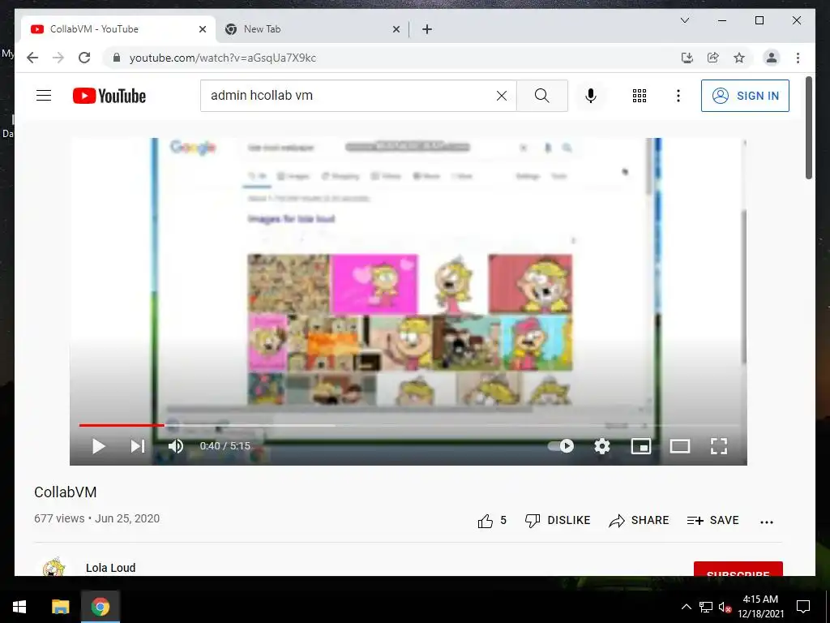Open the YouTube guide hamburger menu
The height and width of the screenshot is (623, 830).
44,96
